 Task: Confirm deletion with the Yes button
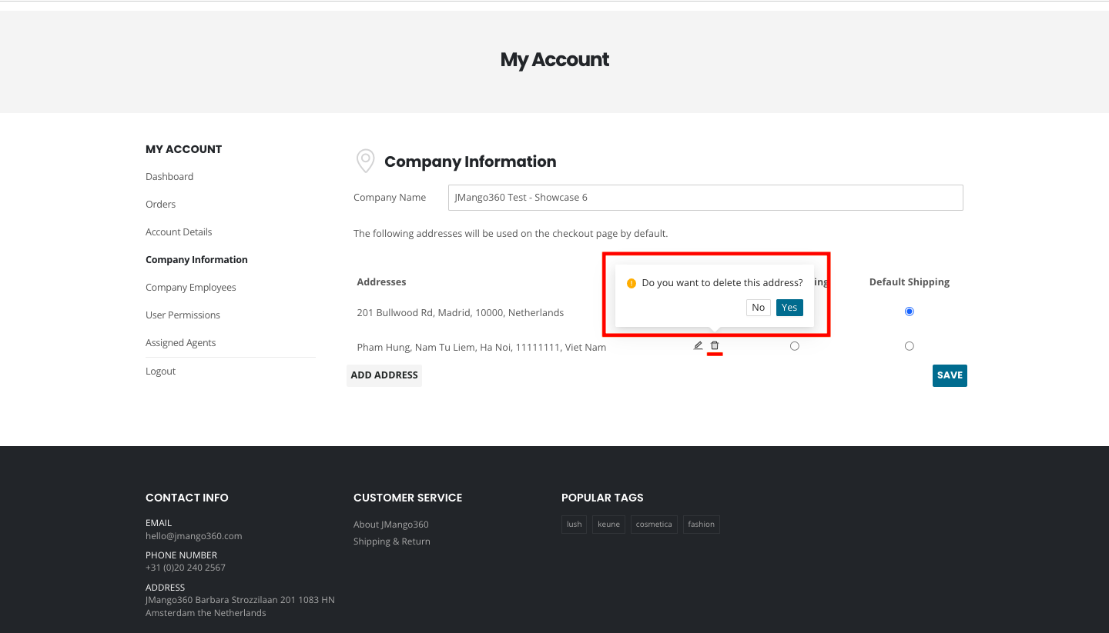click(789, 308)
